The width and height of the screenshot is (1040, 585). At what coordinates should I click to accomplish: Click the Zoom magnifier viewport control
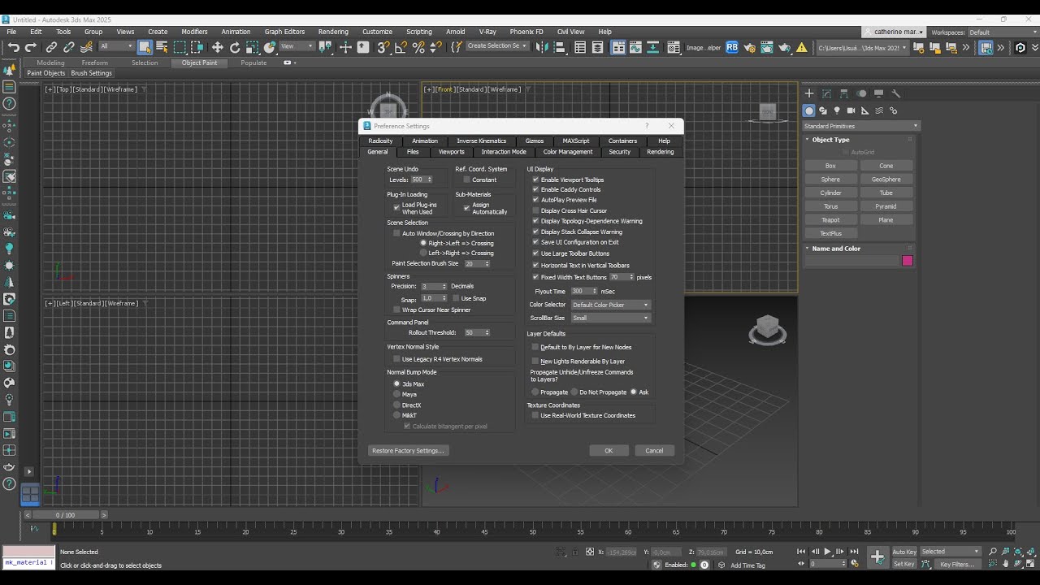[992, 551]
